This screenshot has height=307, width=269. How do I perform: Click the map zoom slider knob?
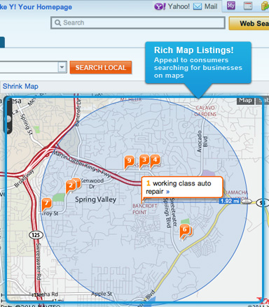(8, 119)
